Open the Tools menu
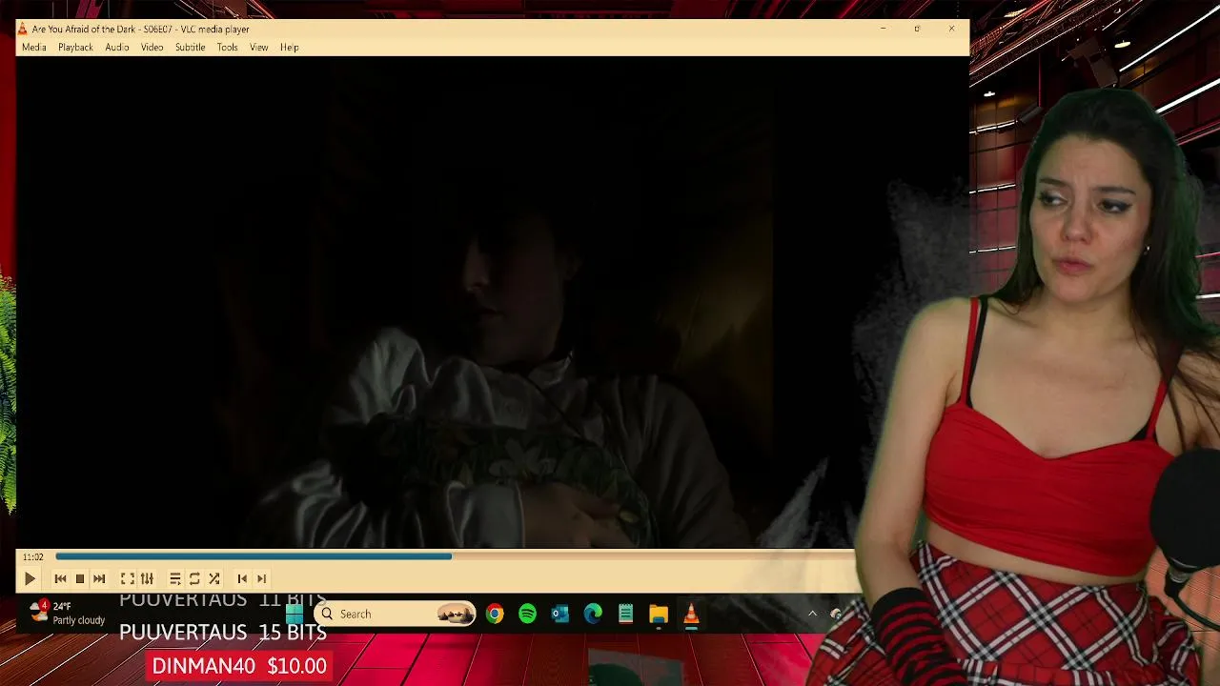 point(227,47)
